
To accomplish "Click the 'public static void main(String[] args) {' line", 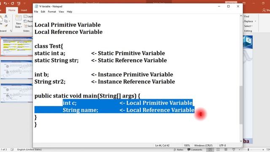I will pyautogui.click(x=87, y=96).
